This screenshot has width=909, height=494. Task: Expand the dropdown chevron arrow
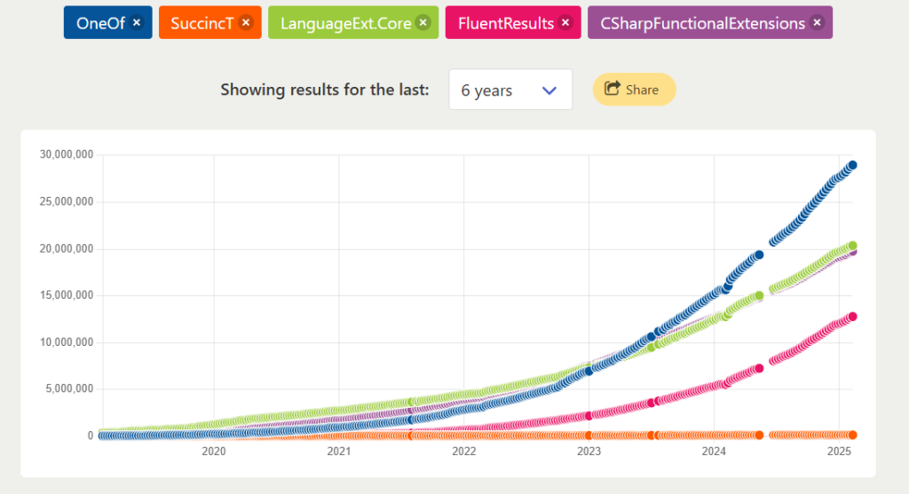pos(549,90)
